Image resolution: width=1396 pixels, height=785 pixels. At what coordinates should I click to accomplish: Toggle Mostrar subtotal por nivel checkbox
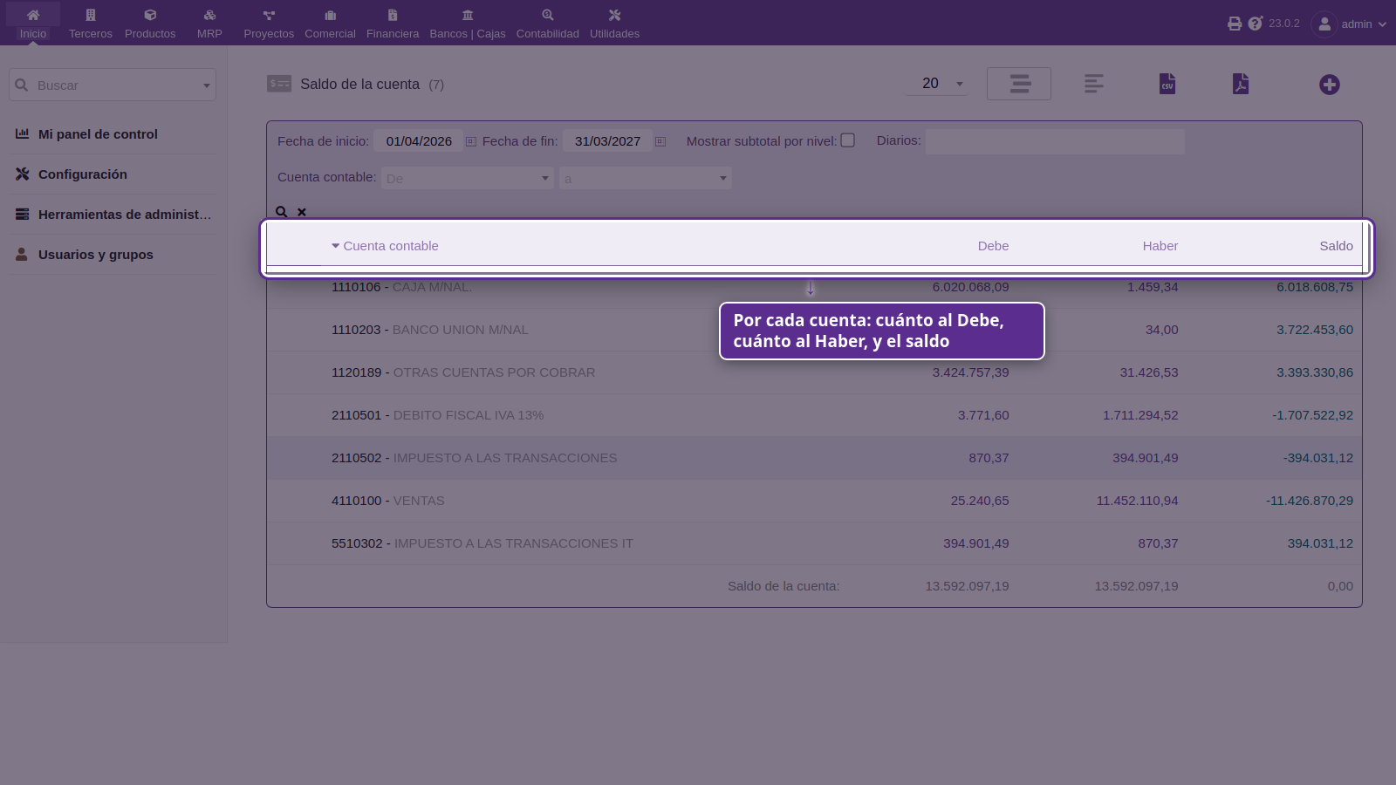coord(848,140)
